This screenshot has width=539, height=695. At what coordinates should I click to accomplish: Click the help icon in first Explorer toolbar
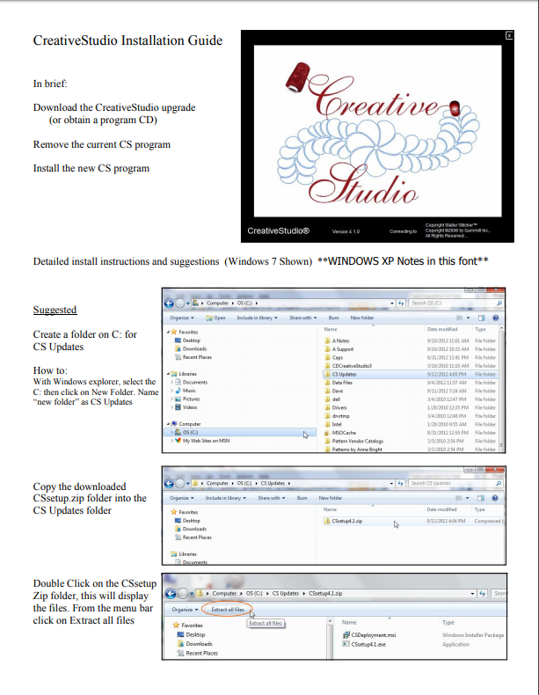(496, 318)
